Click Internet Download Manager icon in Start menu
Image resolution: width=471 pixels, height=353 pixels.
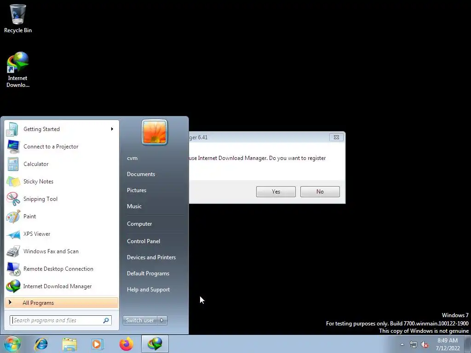(x=13, y=286)
